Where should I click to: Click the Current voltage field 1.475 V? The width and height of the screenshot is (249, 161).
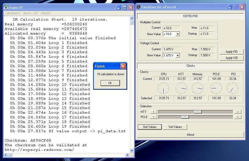[171, 49]
